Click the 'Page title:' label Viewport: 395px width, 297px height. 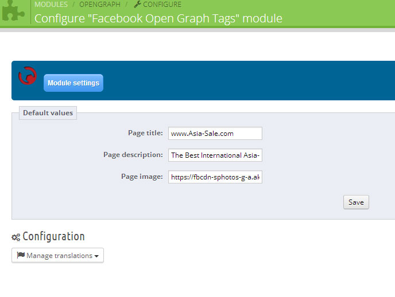[145, 133]
